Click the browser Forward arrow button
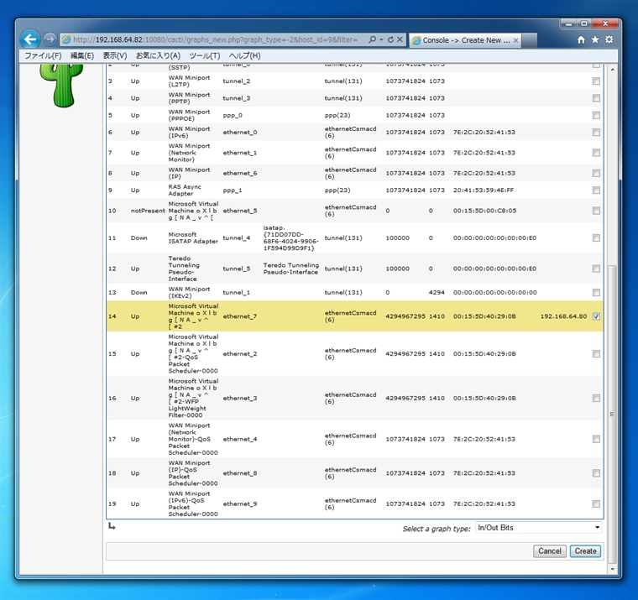Screen dimensions: 638x600 pos(50,39)
